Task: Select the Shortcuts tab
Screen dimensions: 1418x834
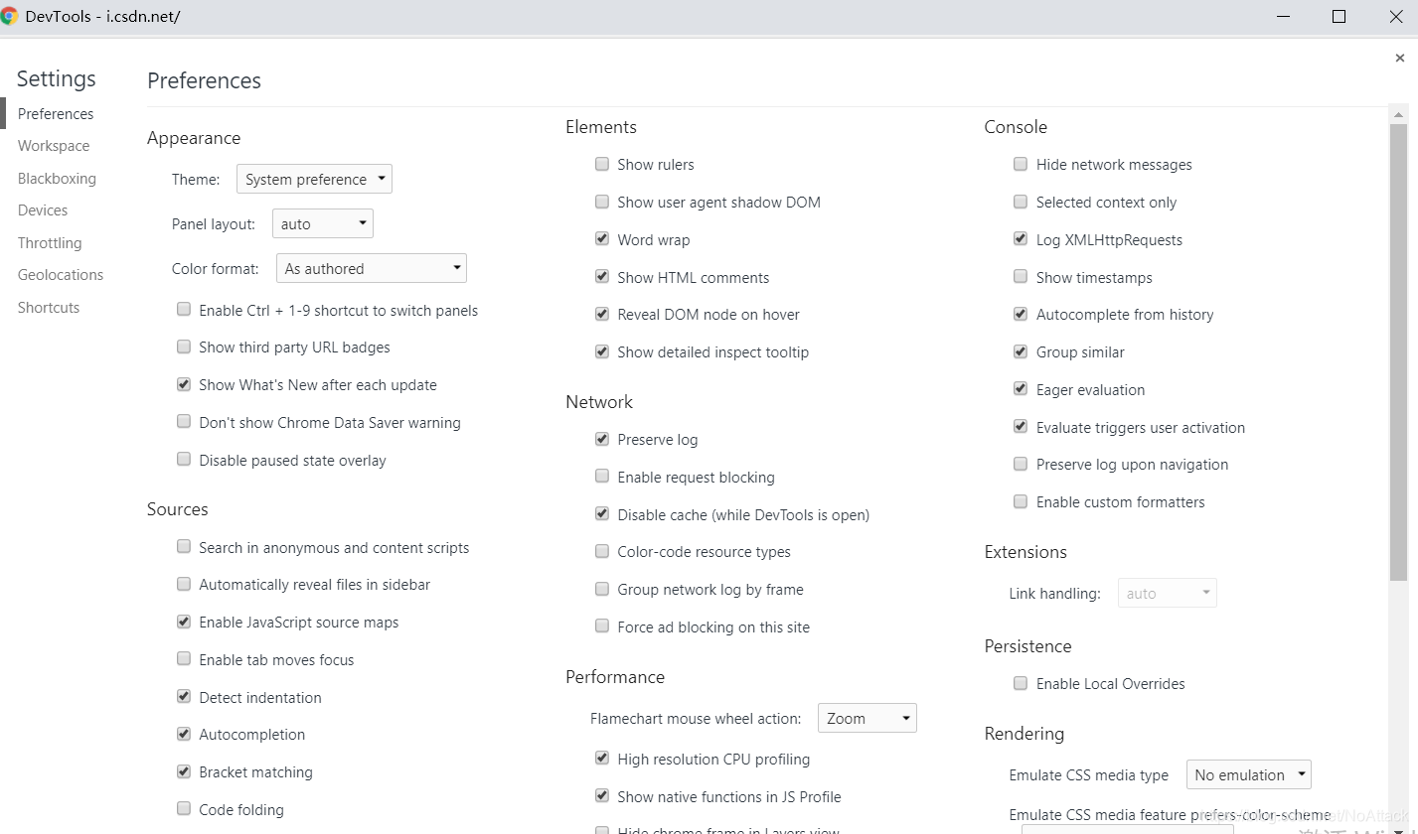Action: [x=49, y=308]
